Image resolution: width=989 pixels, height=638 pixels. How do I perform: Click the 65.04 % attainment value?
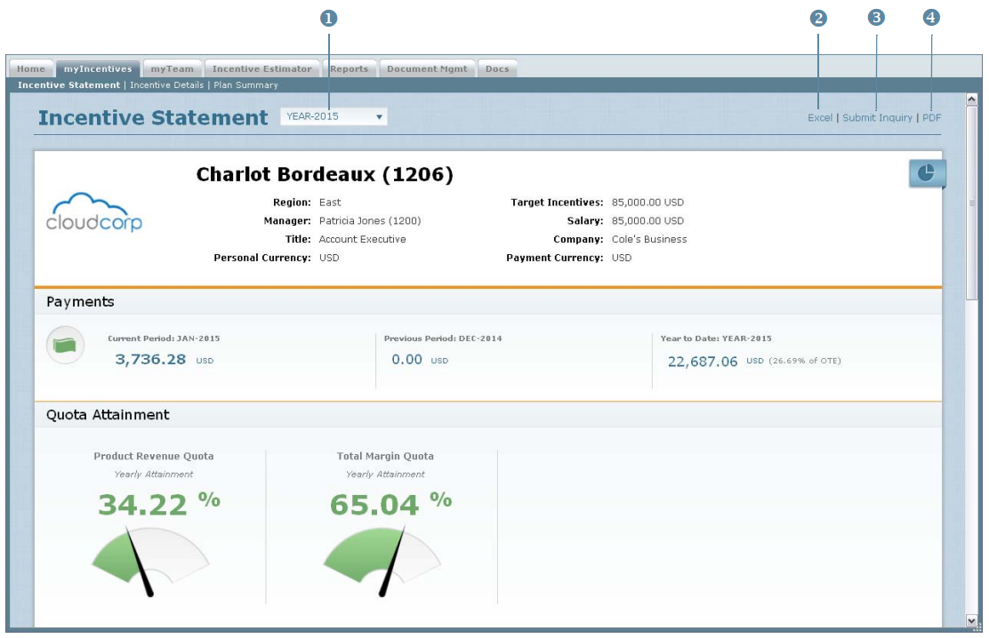390,504
